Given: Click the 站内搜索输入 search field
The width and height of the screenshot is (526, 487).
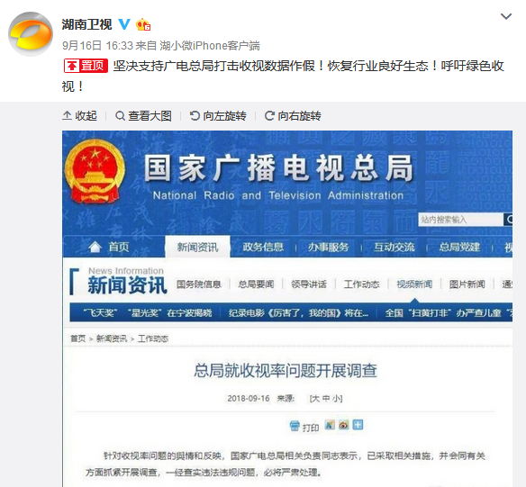Looking at the screenshot, I should [x=460, y=220].
